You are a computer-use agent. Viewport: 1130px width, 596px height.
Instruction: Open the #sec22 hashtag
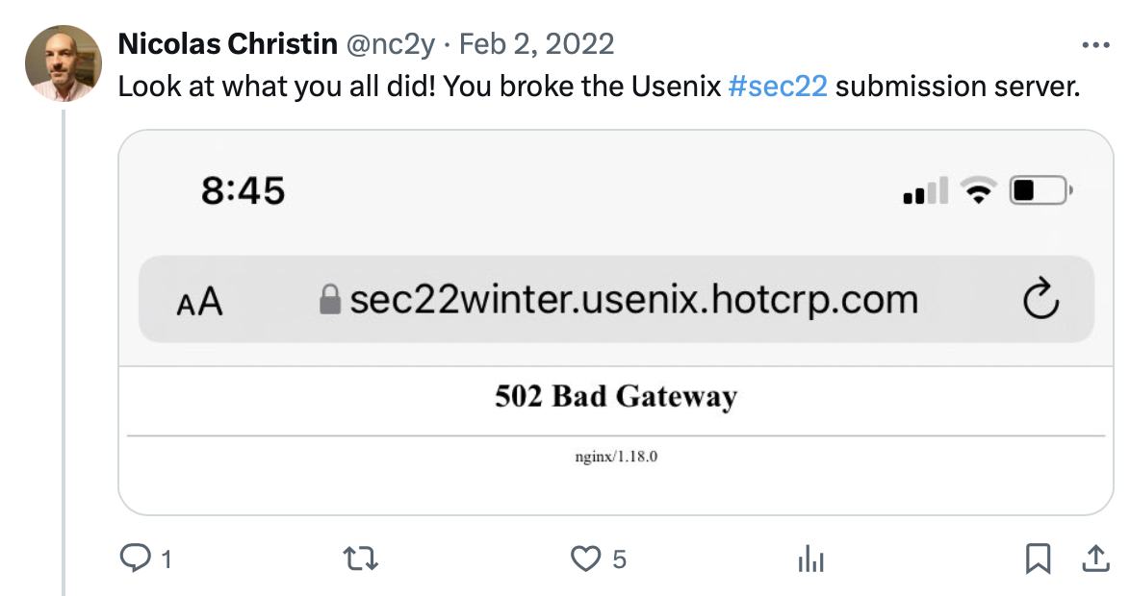coord(778,87)
